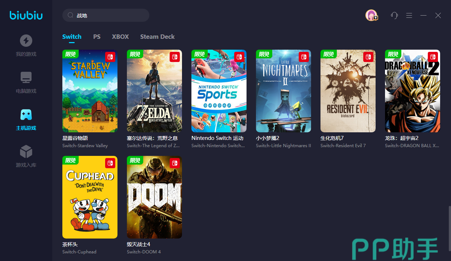
Task: Click Switch badge on Cuphead cover
Action: pos(110,163)
